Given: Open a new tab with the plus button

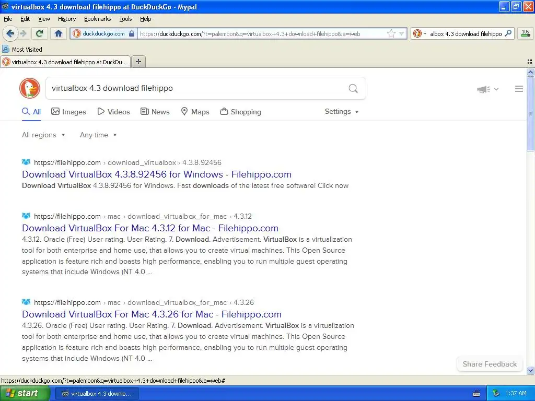Looking at the screenshot, I should coord(138,62).
